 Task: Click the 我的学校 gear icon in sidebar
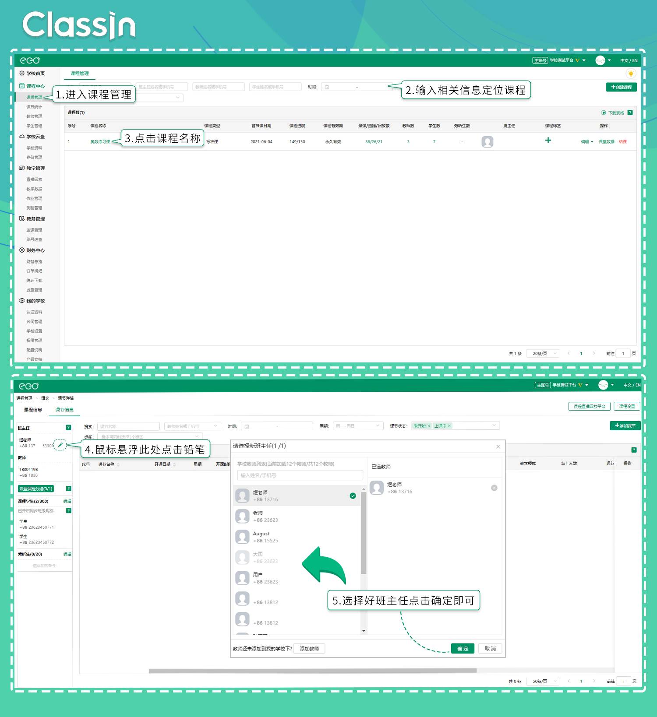click(22, 301)
